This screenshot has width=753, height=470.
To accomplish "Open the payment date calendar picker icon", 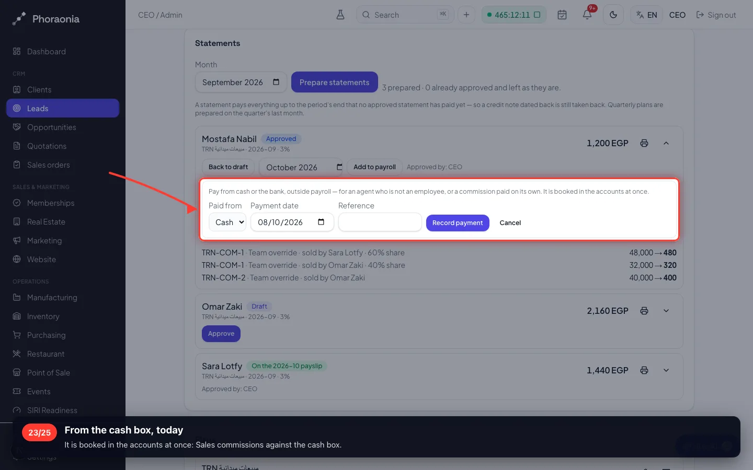I will tap(321, 222).
